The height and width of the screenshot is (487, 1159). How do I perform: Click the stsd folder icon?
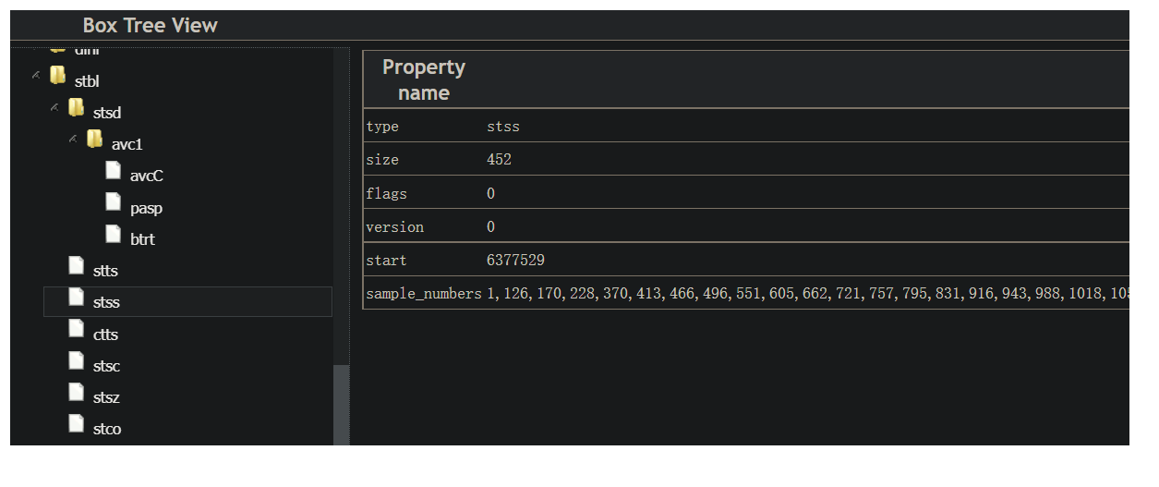coord(77,108)
